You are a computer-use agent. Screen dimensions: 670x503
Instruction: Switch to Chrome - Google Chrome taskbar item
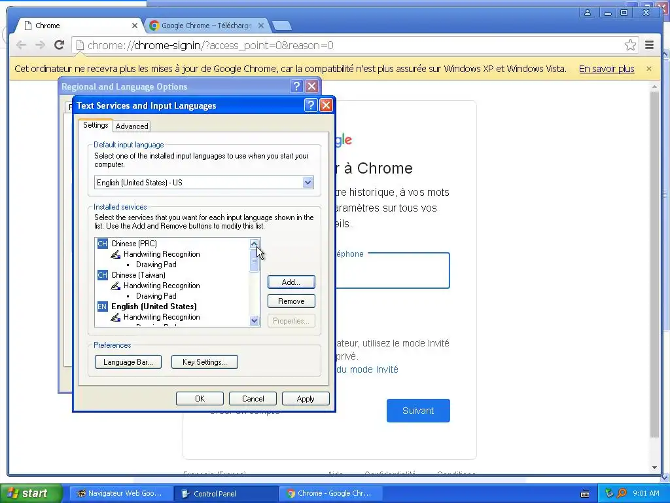click(331, 493)
